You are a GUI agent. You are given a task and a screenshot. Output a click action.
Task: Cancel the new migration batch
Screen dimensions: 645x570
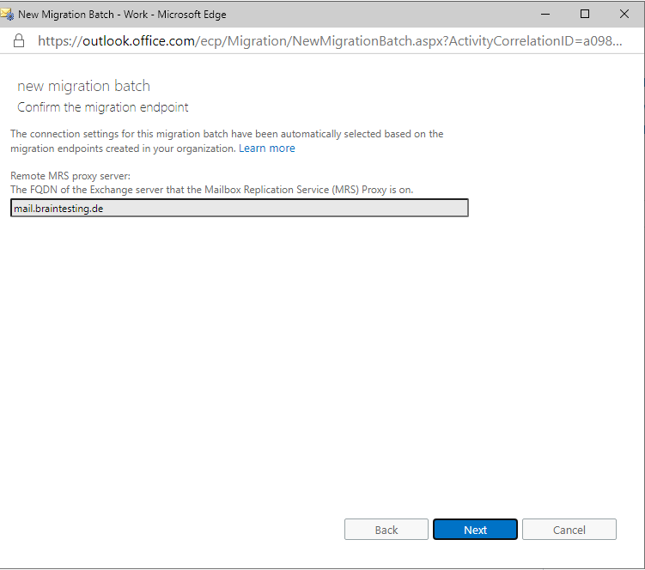(x=569, y=530)
